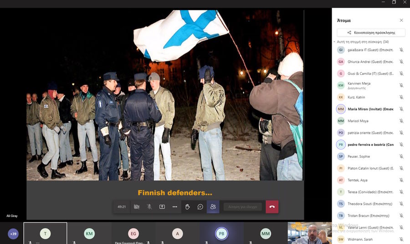This screenshot has height=244, width=410.
Task: Click mute icon next to Marisol Moya
Action: pos(401,121)
